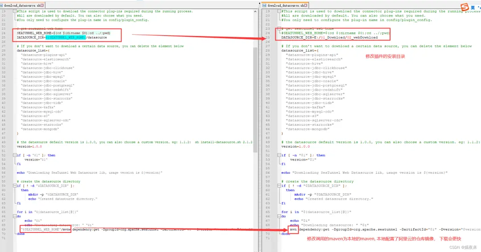Click line number 28 in right pane margin
This screenshot has width=481, height=252.
coord(268,51)
